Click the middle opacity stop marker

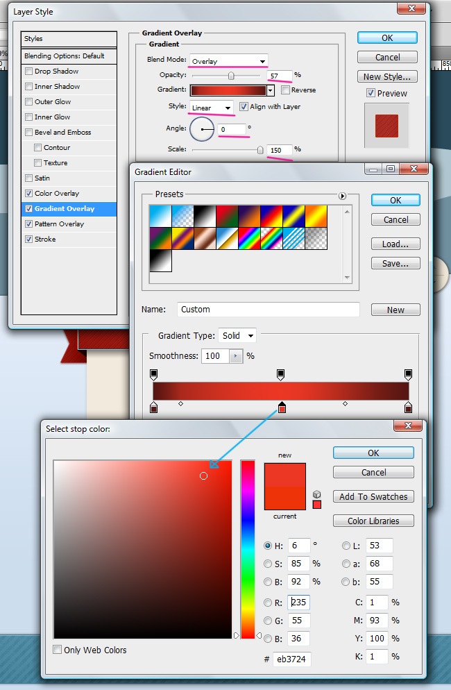(280, 375)
